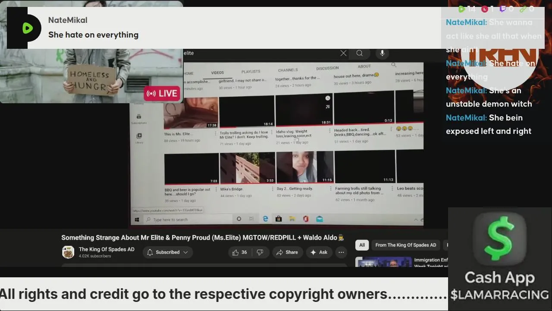Open 'Trolls trolling asking do I love' title

coord(244,135)
